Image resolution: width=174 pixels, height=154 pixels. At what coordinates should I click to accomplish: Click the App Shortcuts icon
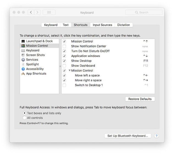tap(23, 74)
